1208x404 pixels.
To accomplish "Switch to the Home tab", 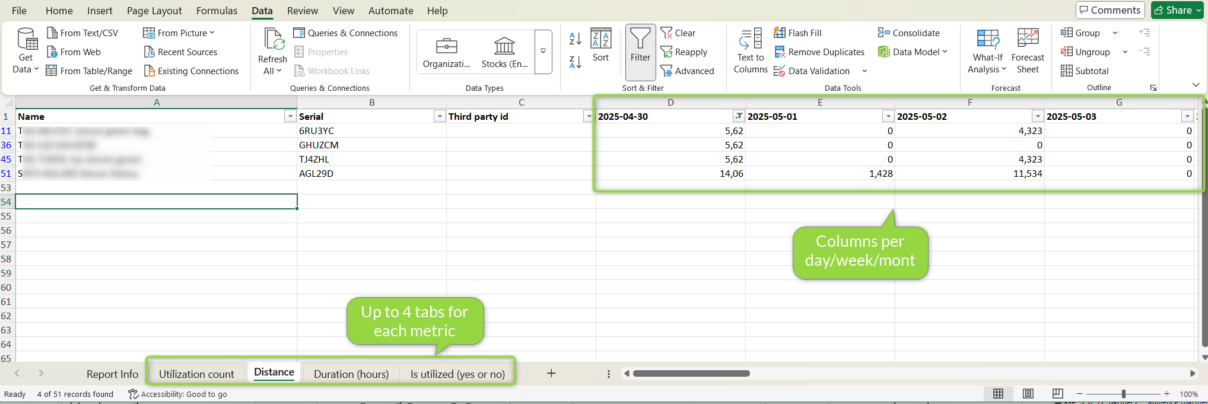I will tap(59, 11).
